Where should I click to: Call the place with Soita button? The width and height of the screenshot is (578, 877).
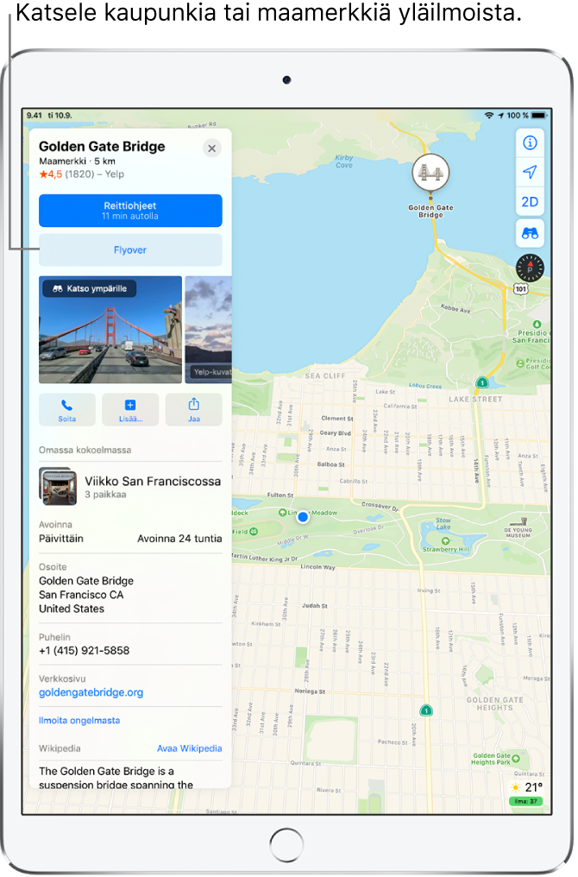(x=67, y=410)
